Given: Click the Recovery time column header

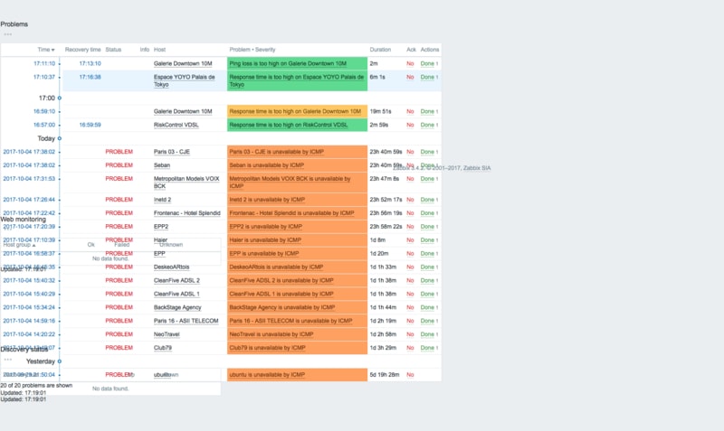Looking at the screenshot, I should (x=82, y=50).
